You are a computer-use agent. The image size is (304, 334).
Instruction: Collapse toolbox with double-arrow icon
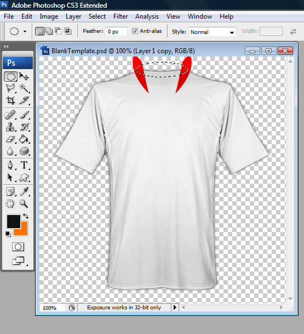pos(6,47)
